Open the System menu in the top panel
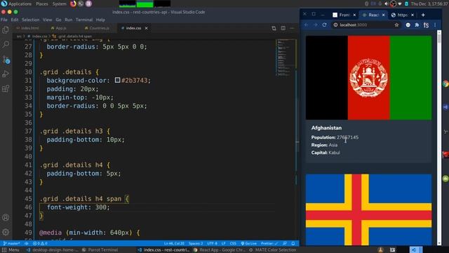449x253 pixels. coord(59,4)
